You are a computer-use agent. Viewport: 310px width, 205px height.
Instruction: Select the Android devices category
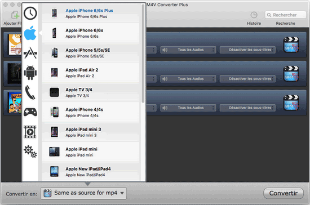click(30, 73)
